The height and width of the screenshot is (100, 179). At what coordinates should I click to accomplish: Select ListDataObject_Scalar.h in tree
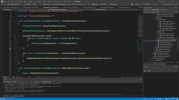coord(167,25)
